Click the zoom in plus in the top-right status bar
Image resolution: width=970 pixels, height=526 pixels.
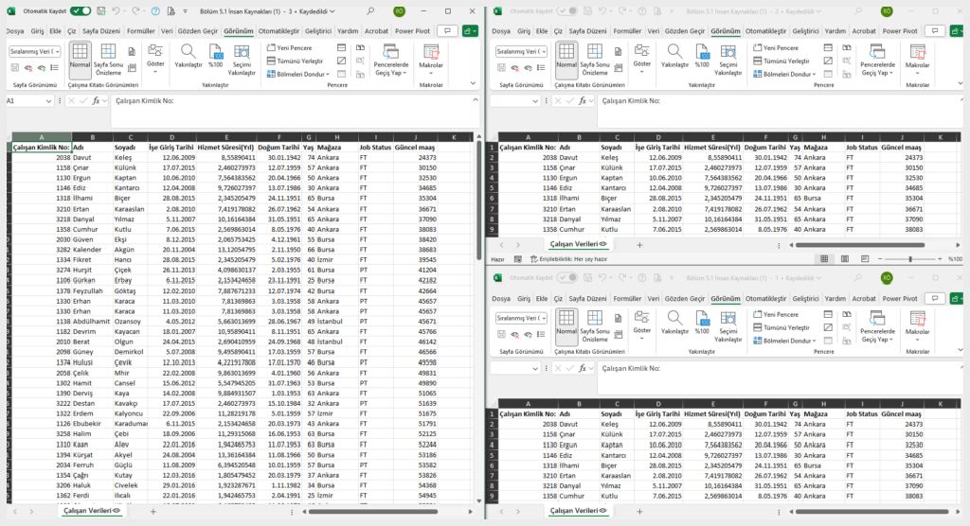pos(940,259)
